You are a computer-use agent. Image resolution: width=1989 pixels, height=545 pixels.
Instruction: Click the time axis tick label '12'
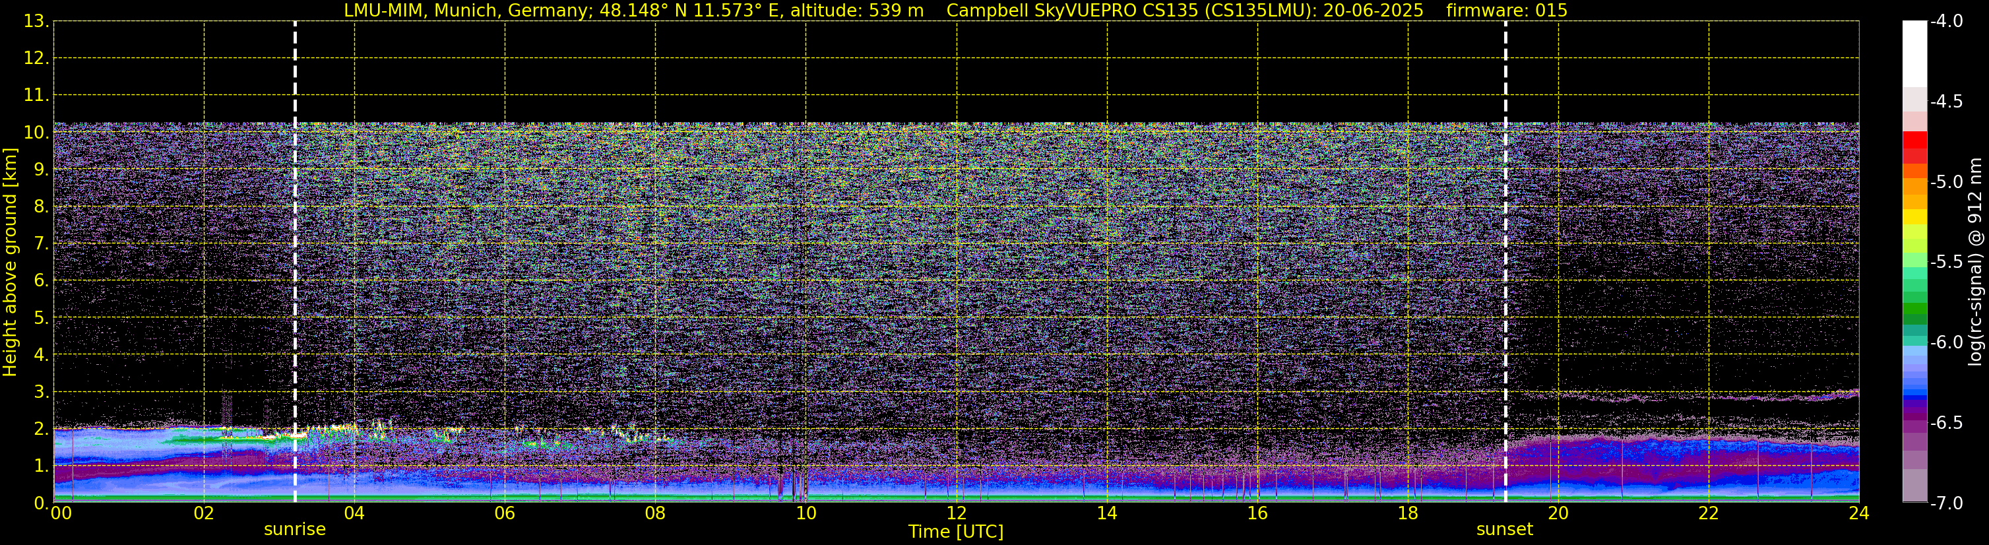tap(957, 513)
